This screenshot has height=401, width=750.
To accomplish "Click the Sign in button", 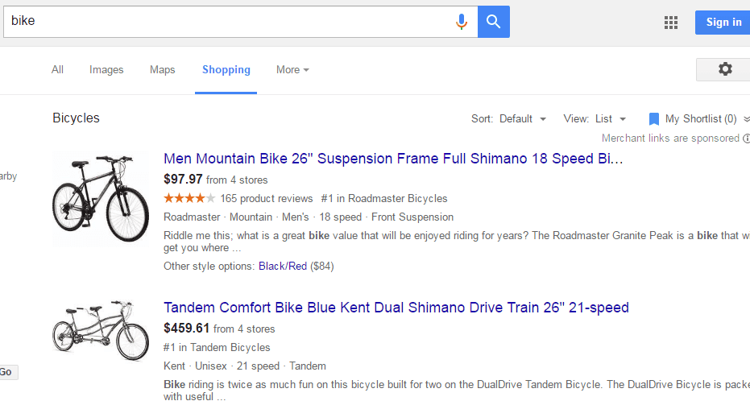I will tap(723, 23).
